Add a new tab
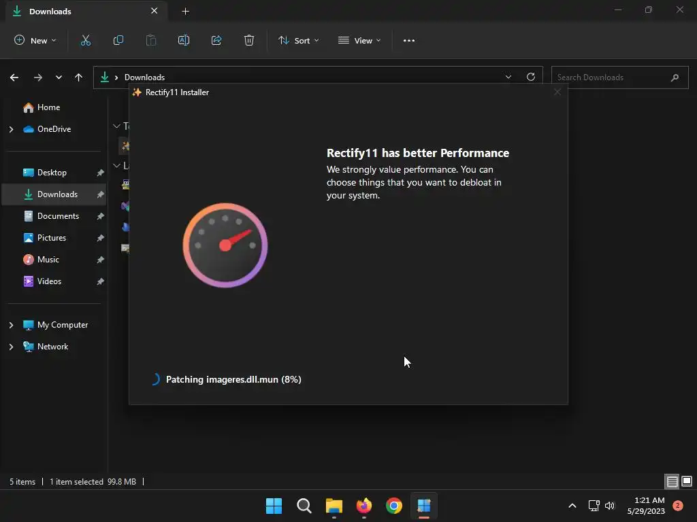697x522 pixels. coord(186,12)
